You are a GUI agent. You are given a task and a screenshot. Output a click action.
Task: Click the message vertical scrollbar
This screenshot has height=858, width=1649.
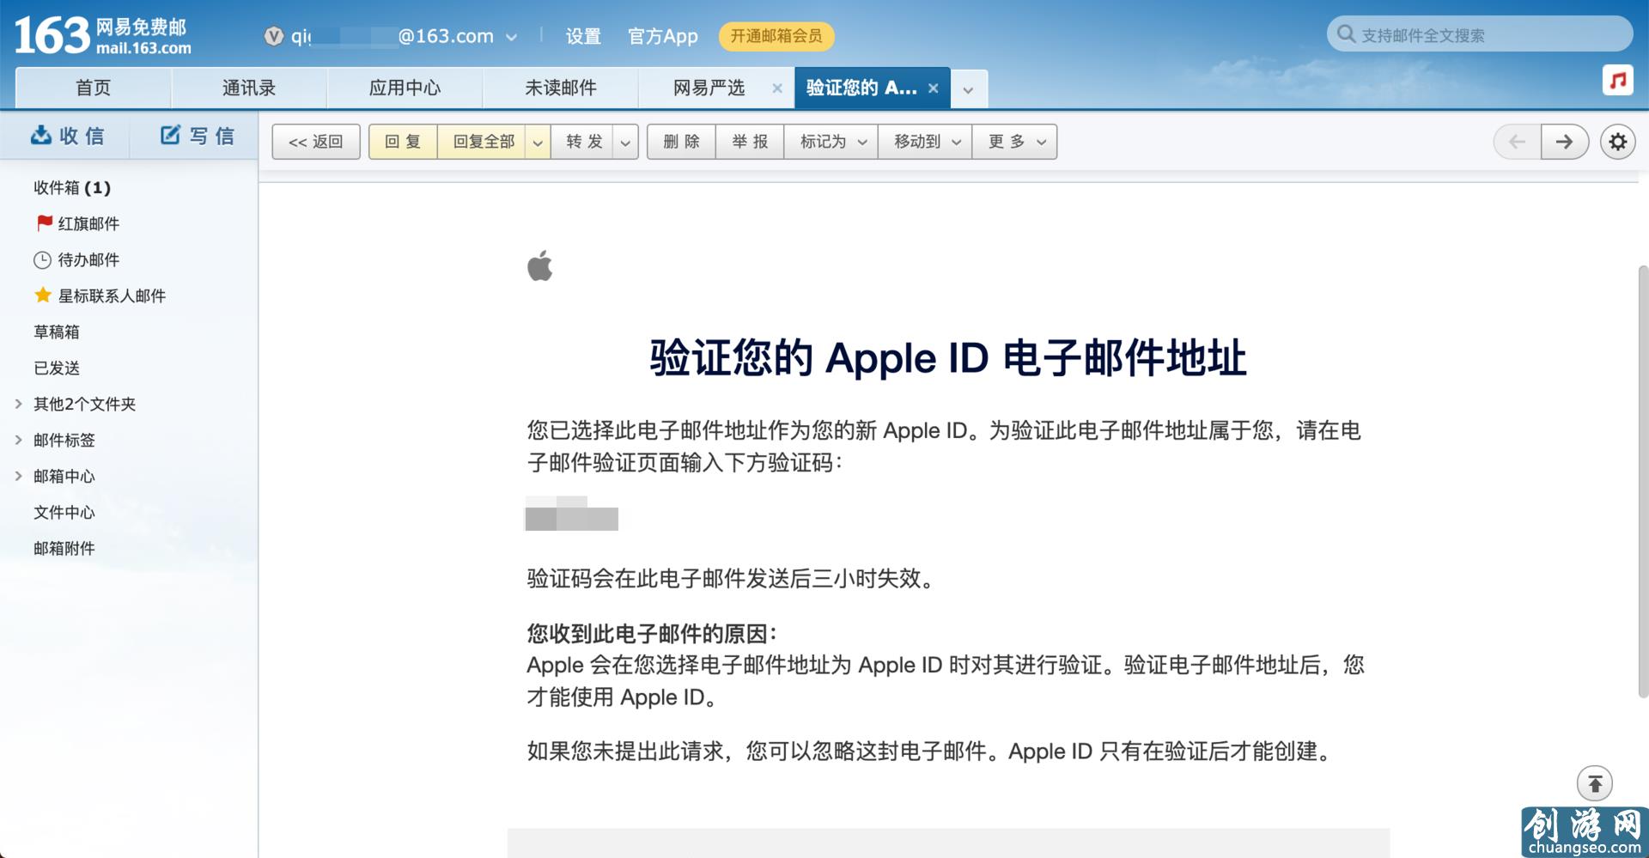coord(1643,481)
